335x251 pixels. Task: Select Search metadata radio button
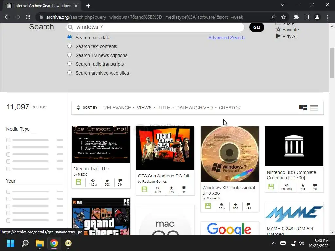point(69,37)
